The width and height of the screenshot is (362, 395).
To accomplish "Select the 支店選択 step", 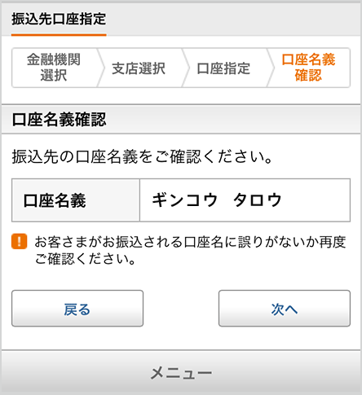I will (x=139, y=68).
